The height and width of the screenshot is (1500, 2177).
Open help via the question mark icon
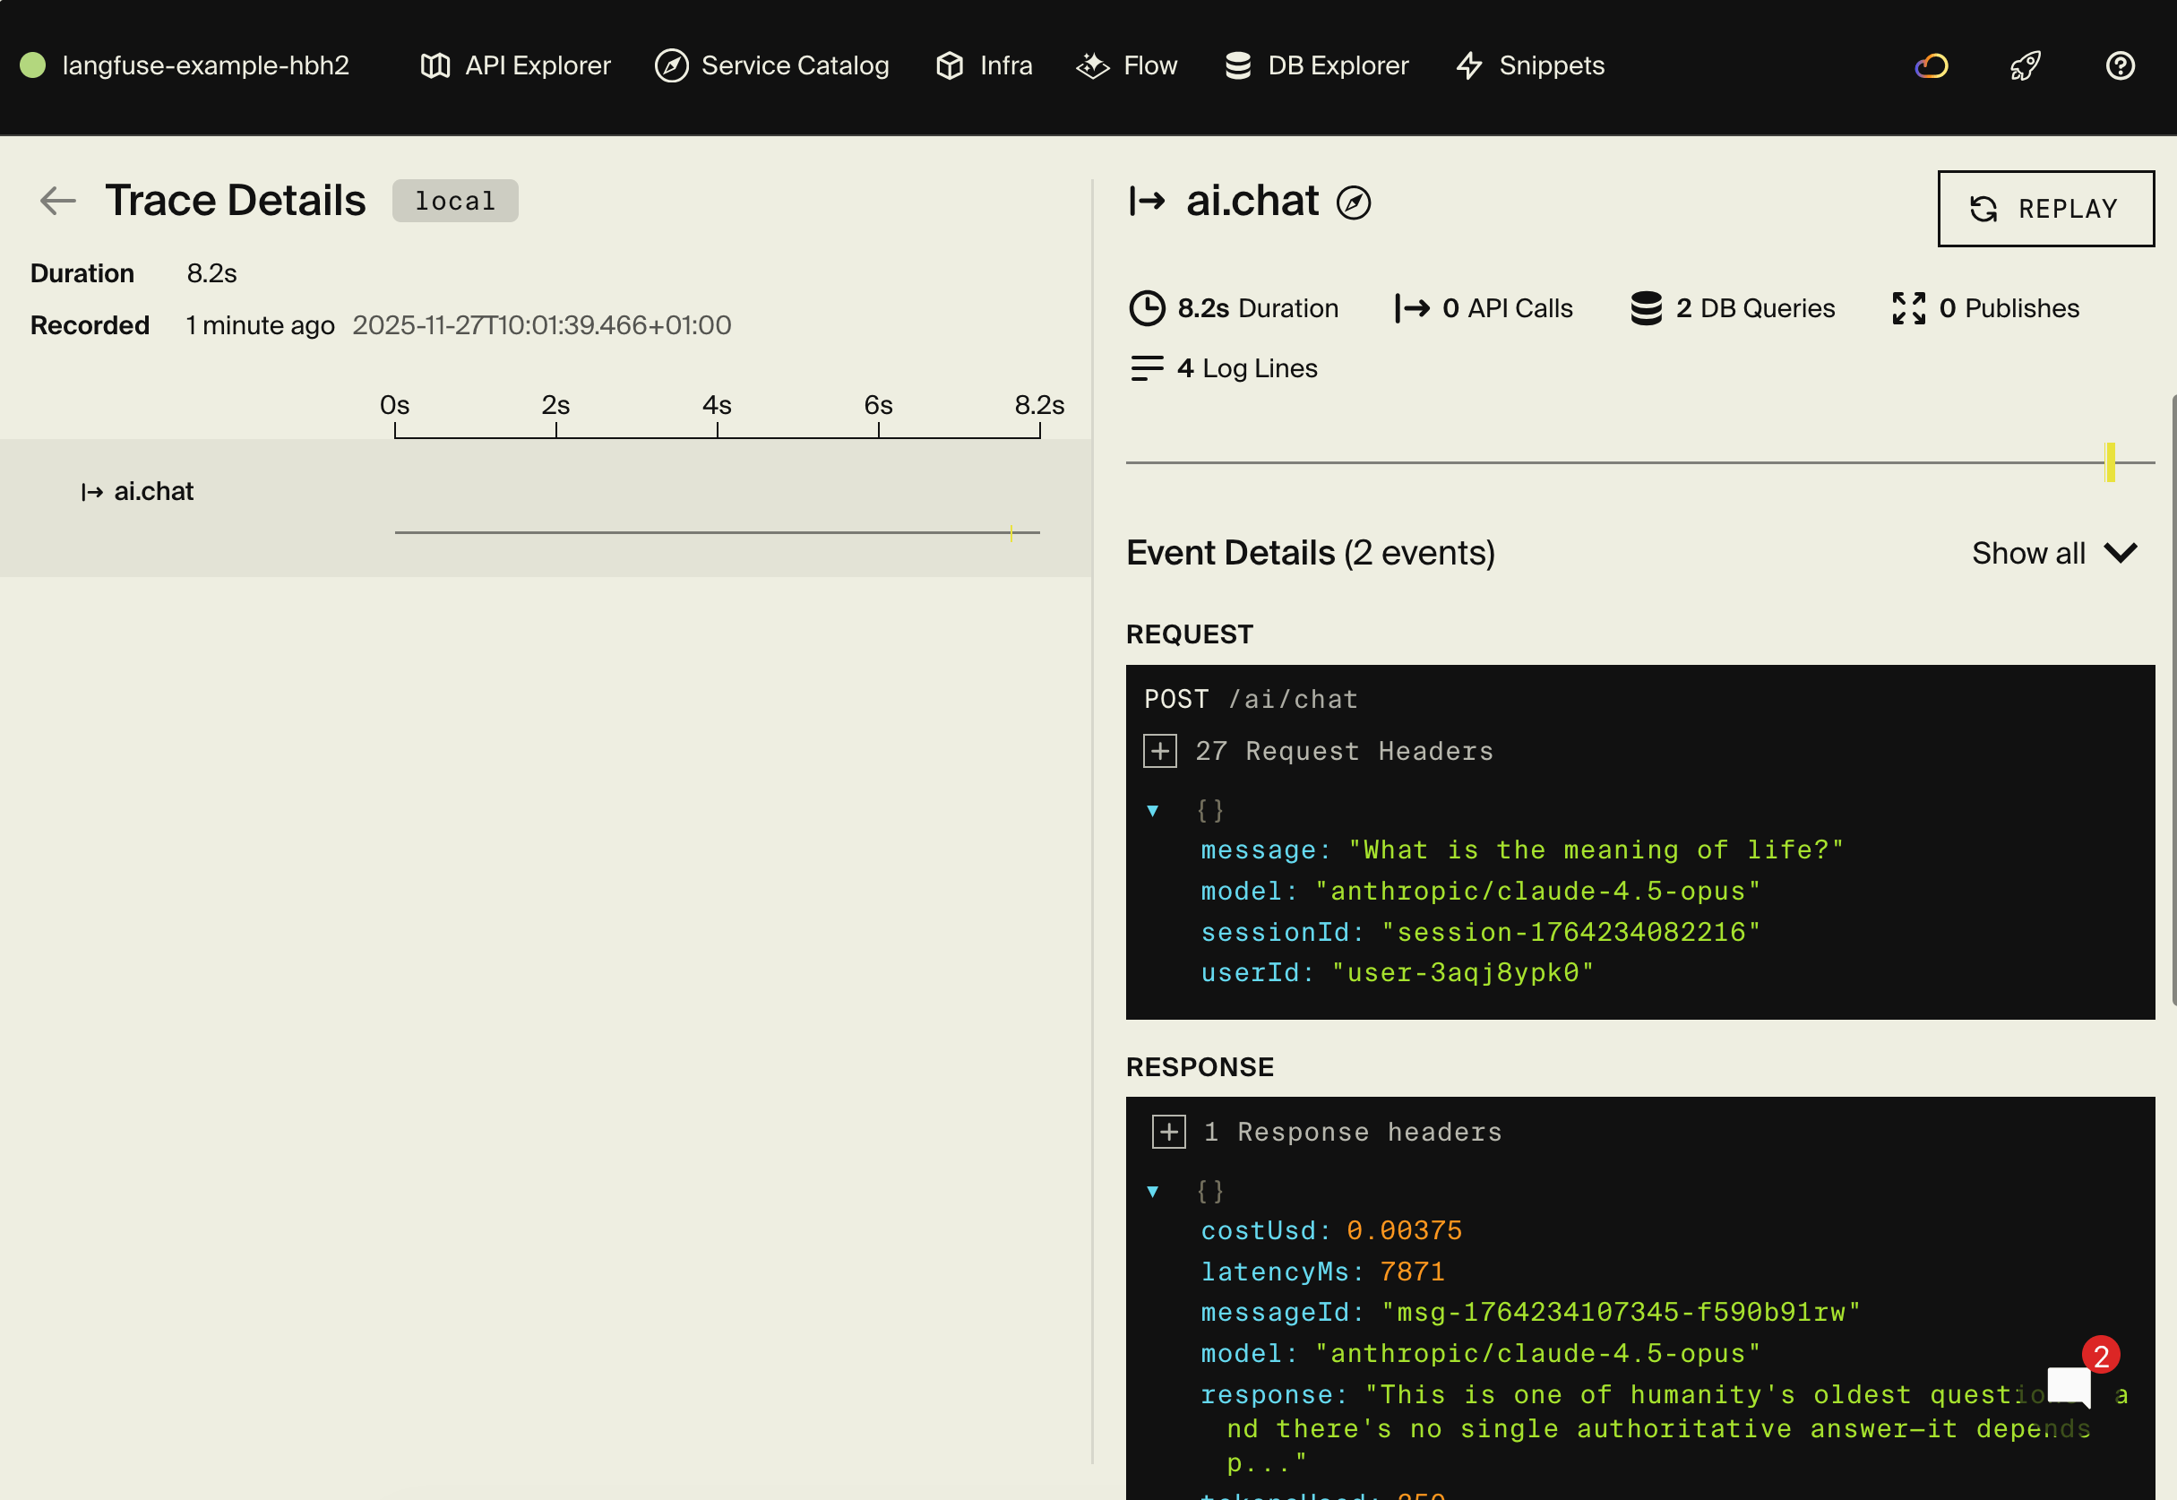coord(2120,65)
